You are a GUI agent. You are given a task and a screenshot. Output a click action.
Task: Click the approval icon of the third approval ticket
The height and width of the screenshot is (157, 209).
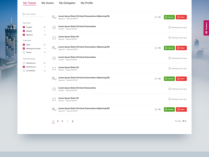(x=54, y=79)
